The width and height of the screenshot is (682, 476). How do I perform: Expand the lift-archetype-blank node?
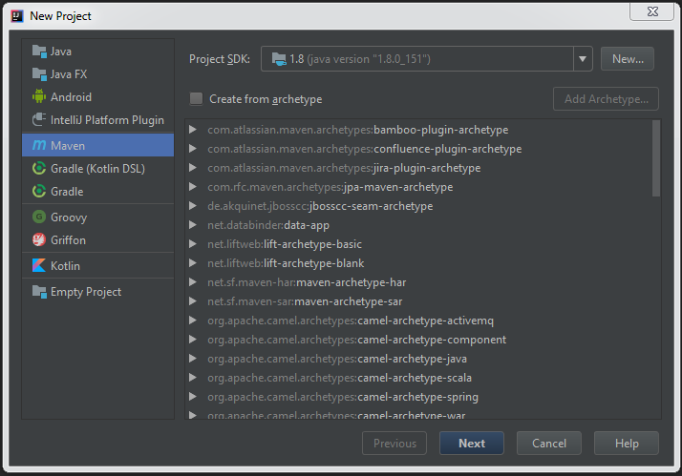point(193,263)
